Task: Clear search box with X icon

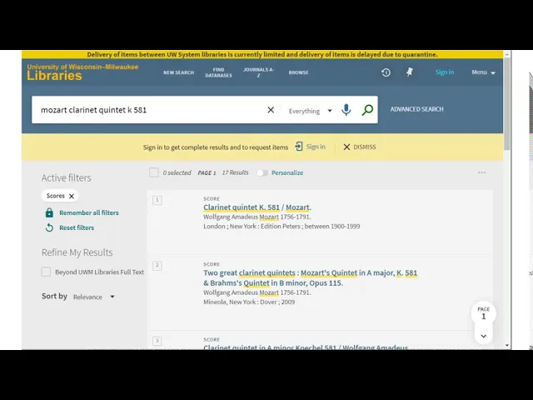Action: pos(271,110)
